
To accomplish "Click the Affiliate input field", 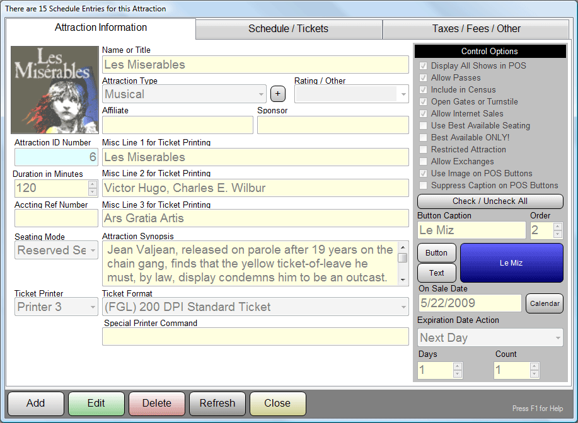I will [x=178, y=125].
